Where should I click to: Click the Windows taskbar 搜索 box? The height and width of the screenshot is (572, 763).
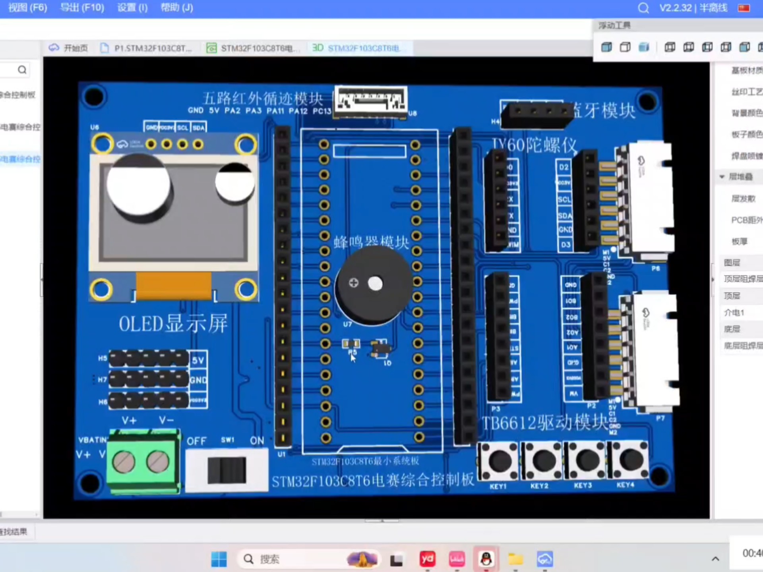[x=308, y=559]
